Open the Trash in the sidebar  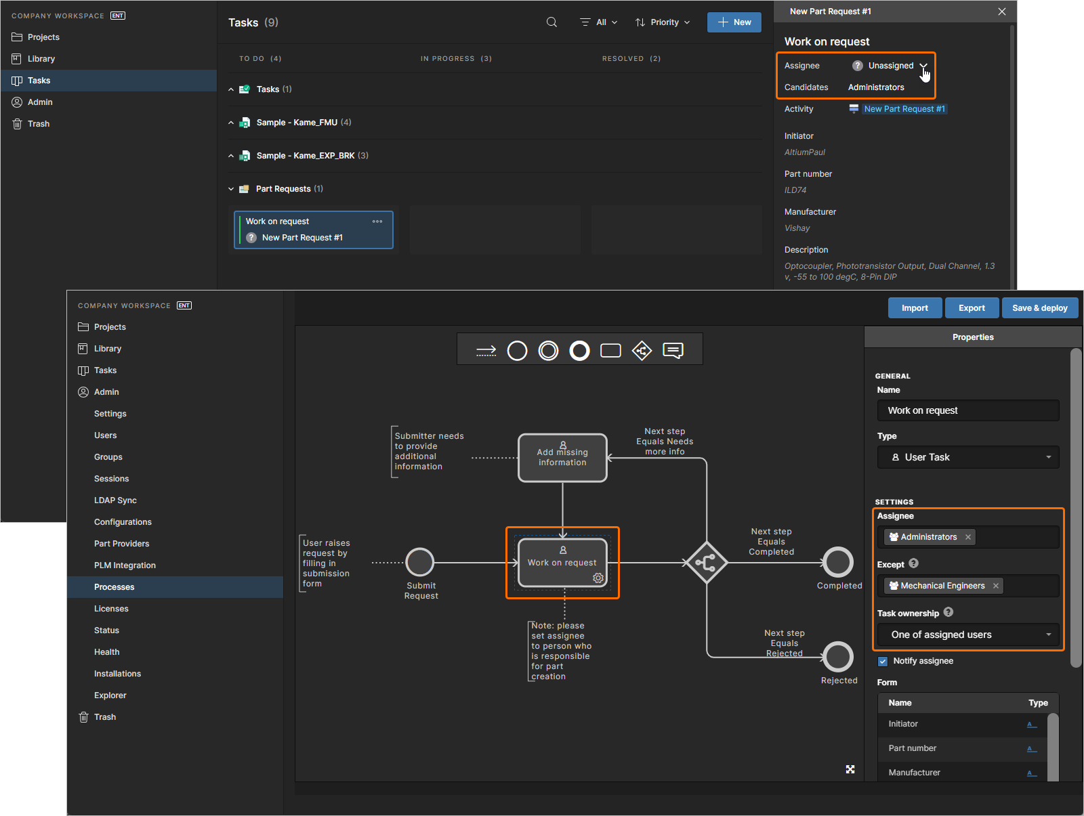39,123
